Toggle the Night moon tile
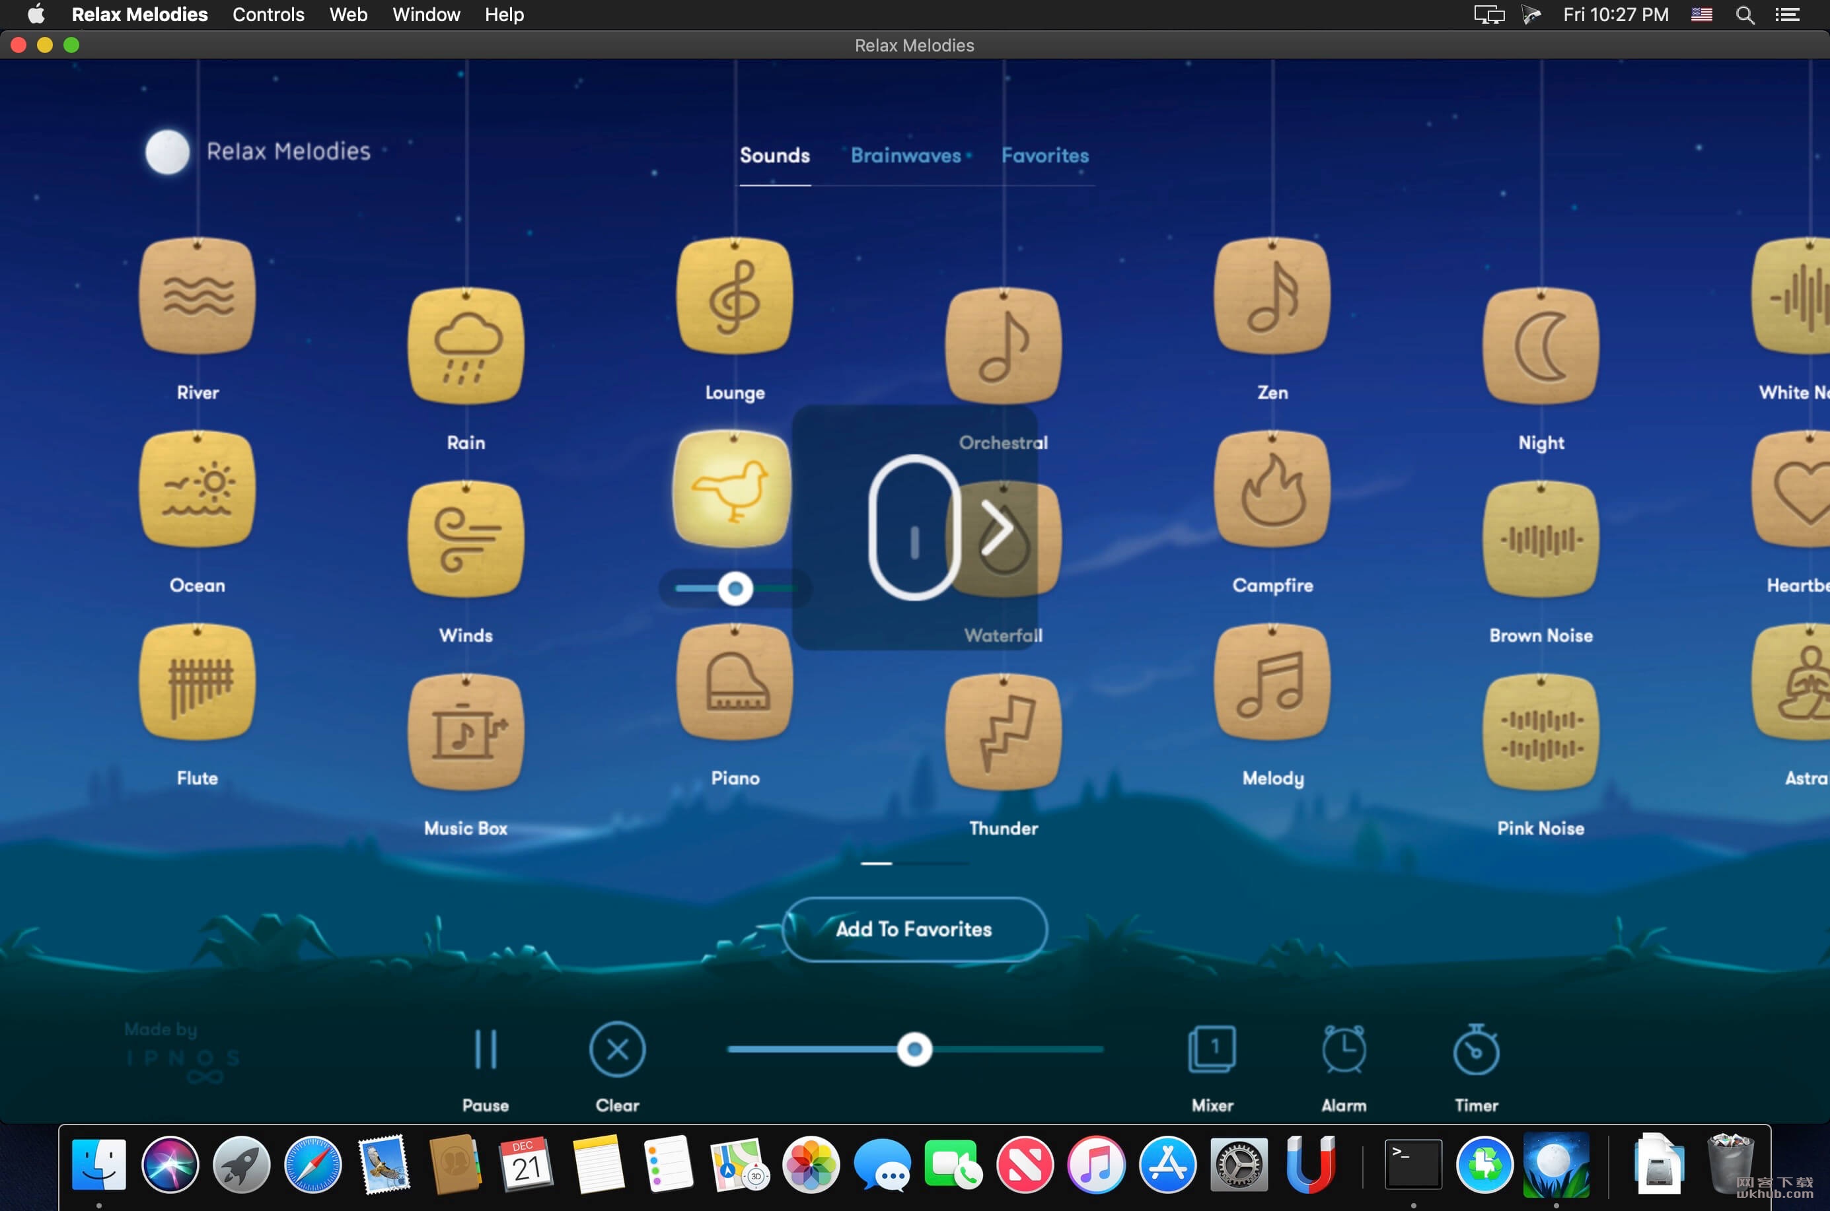 1541,346
